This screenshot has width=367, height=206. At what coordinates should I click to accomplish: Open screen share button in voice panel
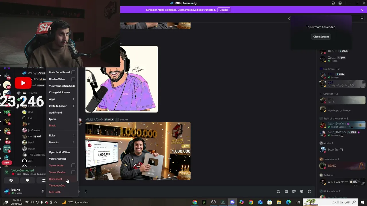(28, 181)
